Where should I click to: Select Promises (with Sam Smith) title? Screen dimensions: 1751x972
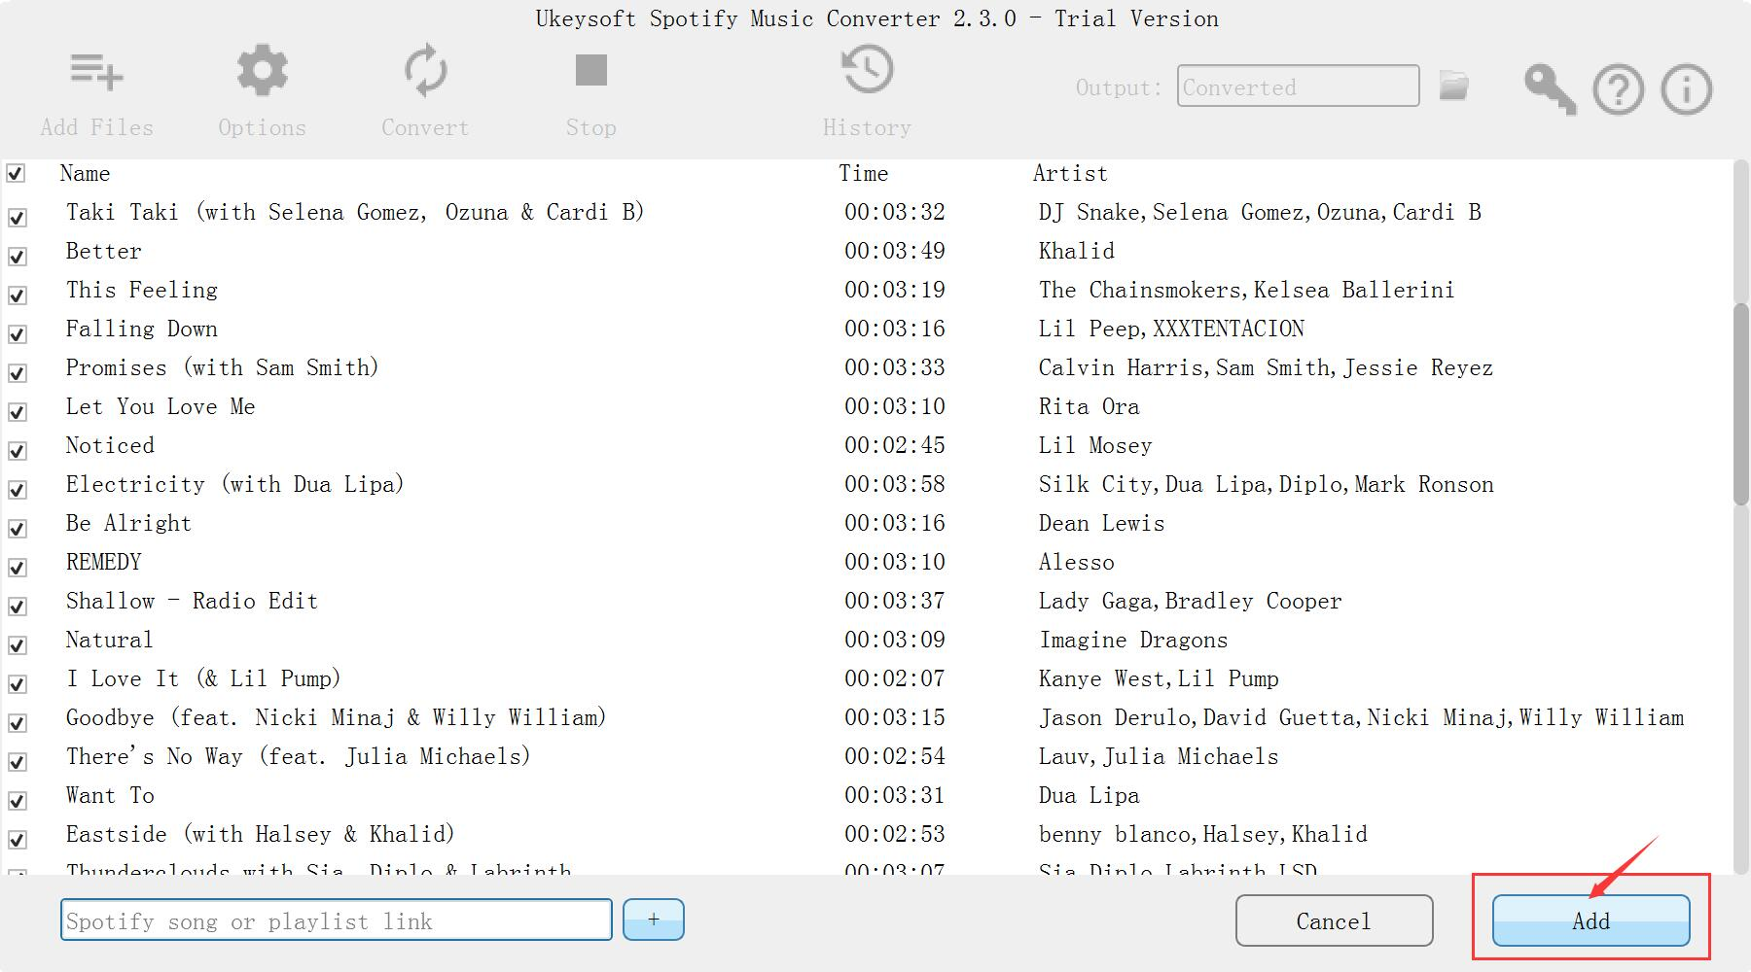222,367
